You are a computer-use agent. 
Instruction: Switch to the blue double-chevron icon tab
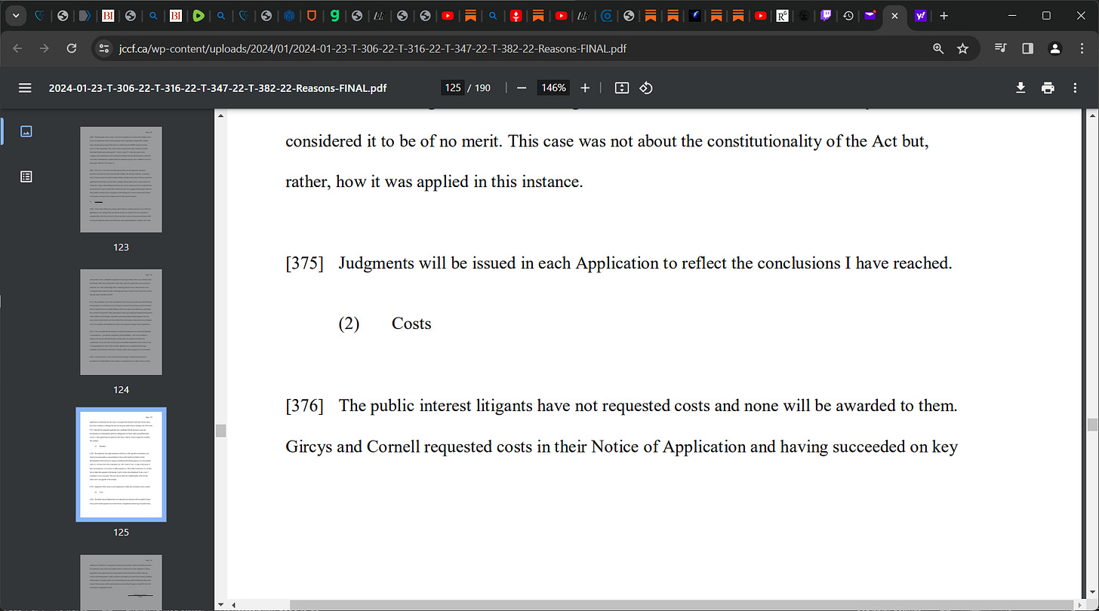pyautogui.click(x=85, y=15)
